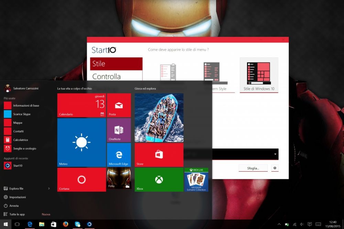This screenshot has width=344, height=229.
Task: Launch the OneNote tile
Action: click(119, 130)
